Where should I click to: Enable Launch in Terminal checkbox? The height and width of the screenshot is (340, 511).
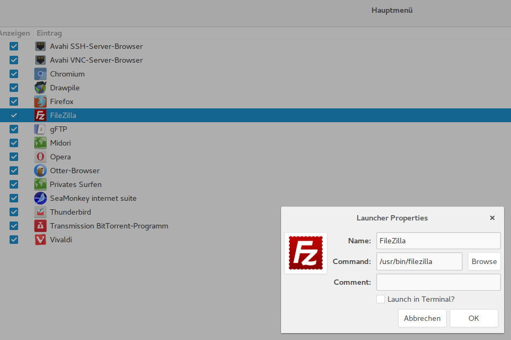pos(381,299)
